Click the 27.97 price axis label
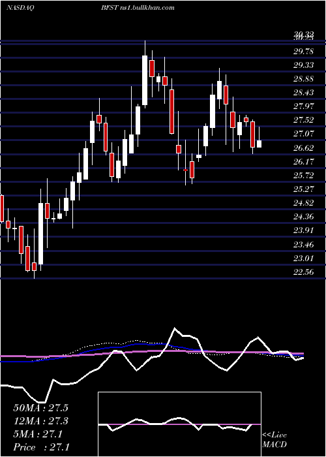Image resolution: width=326 pixels, height=457 pixels. [x=304, y=106]
